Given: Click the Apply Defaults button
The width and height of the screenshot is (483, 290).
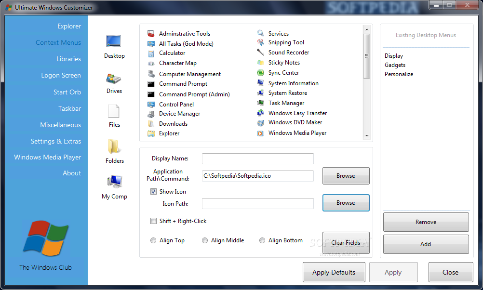Looking at the screenshot, I should pos(334,273).
